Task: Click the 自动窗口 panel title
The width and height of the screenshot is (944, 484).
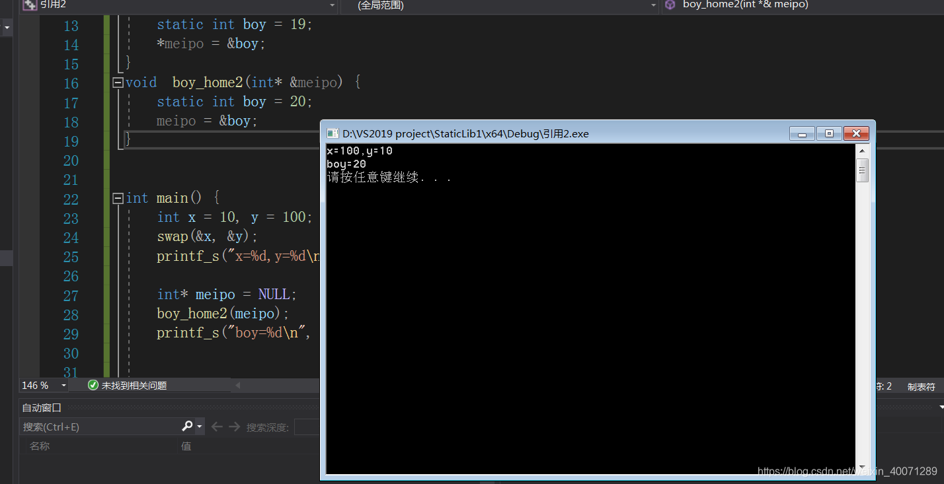Action: click(42, 407)
